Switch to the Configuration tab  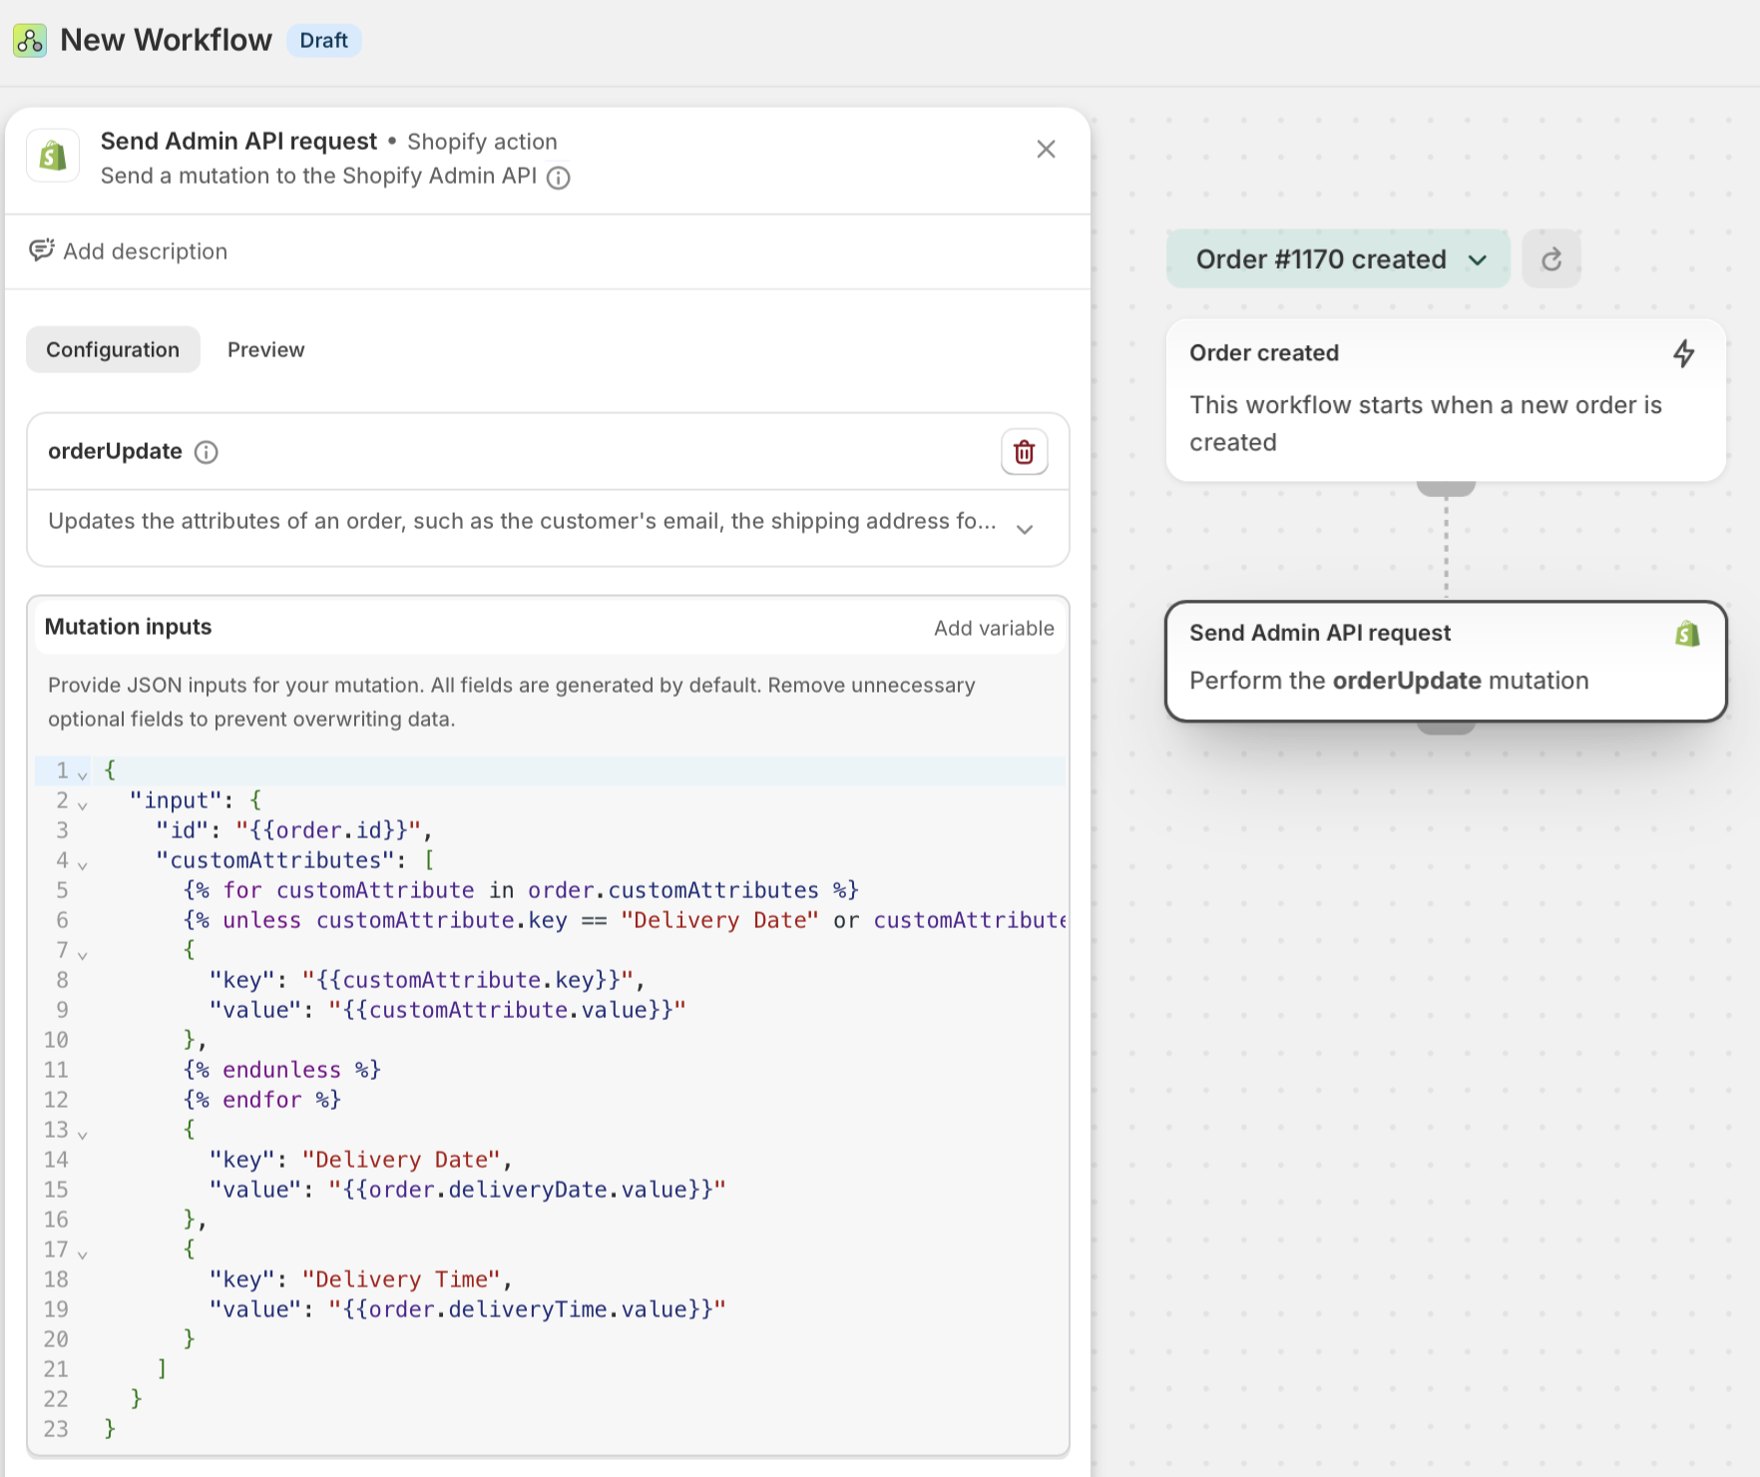(x=113, y=349)
